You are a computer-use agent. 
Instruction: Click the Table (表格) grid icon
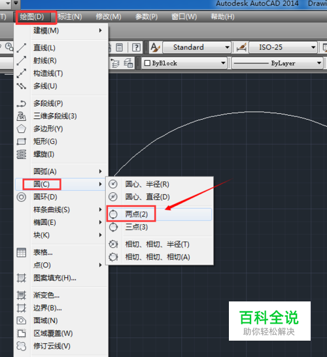[x=22, y=252]
